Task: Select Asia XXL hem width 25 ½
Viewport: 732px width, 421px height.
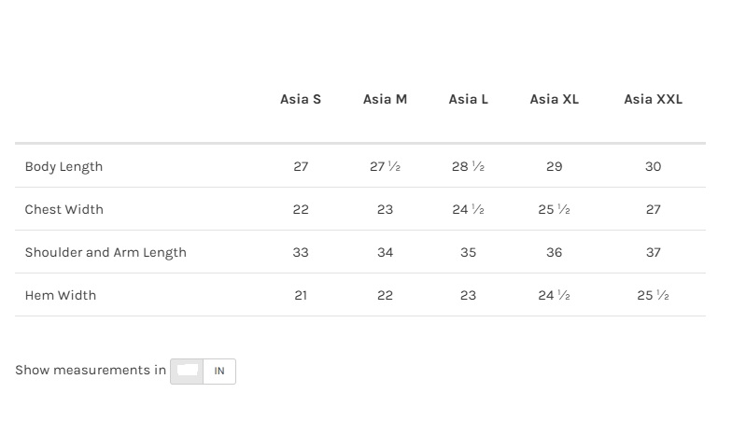Action: coord(653,295)
